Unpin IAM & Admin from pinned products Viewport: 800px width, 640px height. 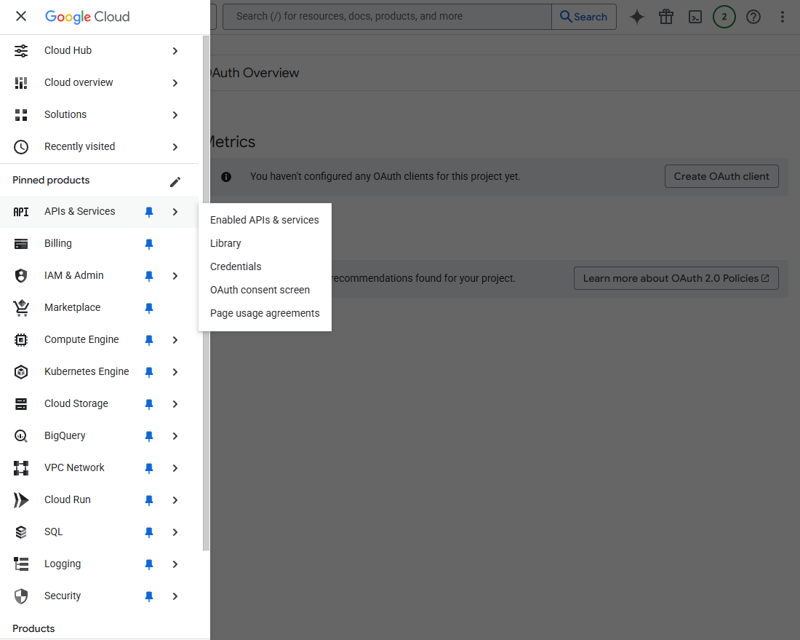[x=149, y=276]
